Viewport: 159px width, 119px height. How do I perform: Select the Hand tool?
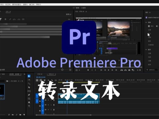(29, 102)
